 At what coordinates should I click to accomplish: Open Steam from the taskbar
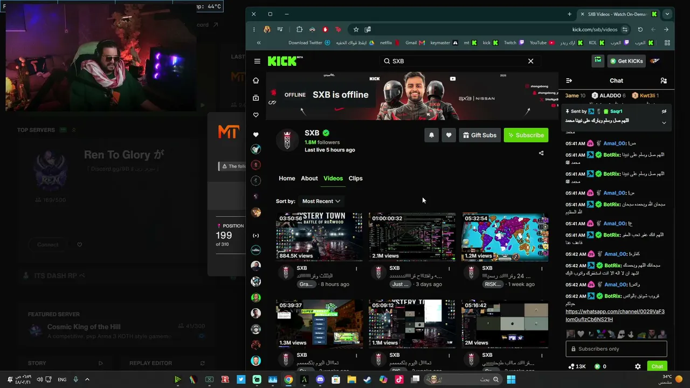367,379
